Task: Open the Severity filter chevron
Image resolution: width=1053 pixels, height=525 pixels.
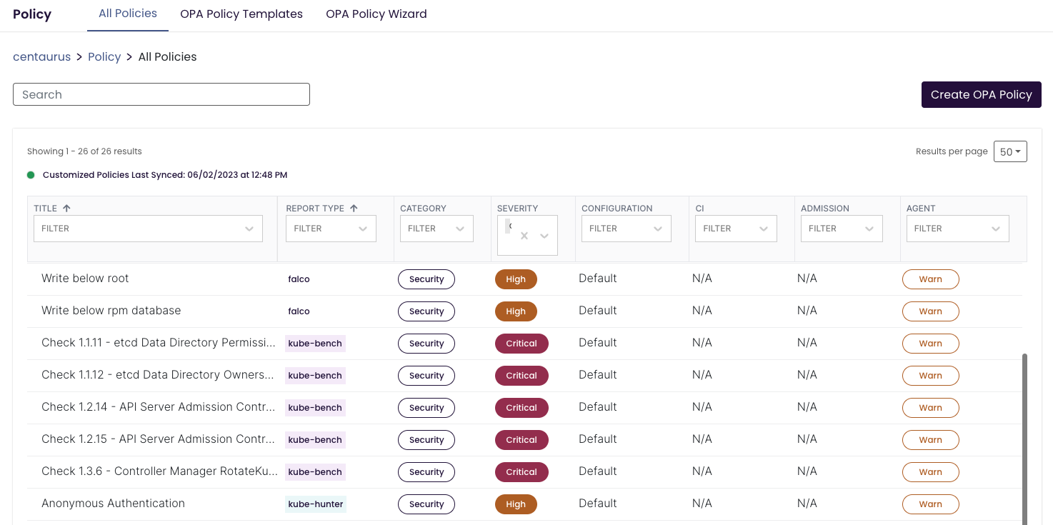Action: coord(544,235)
